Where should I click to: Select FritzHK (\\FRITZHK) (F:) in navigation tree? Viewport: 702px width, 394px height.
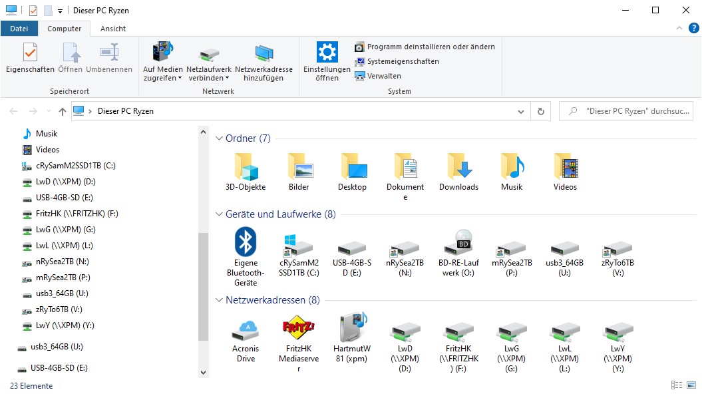70,214
